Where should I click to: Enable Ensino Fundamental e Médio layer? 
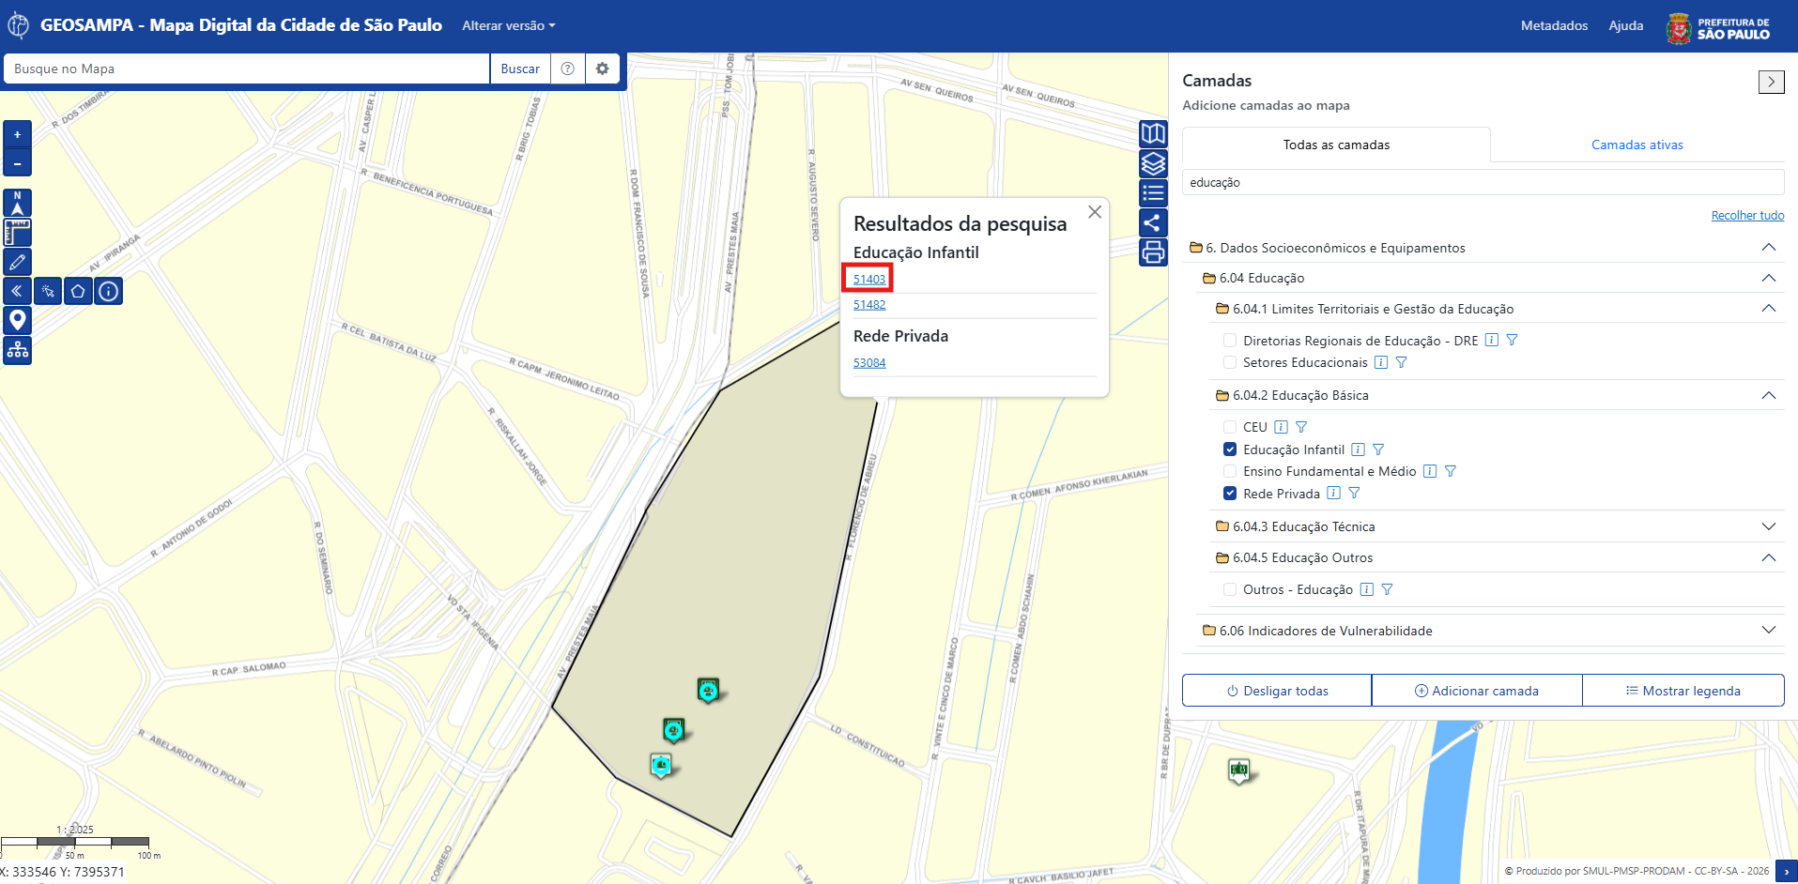(x=1230, y=471)
